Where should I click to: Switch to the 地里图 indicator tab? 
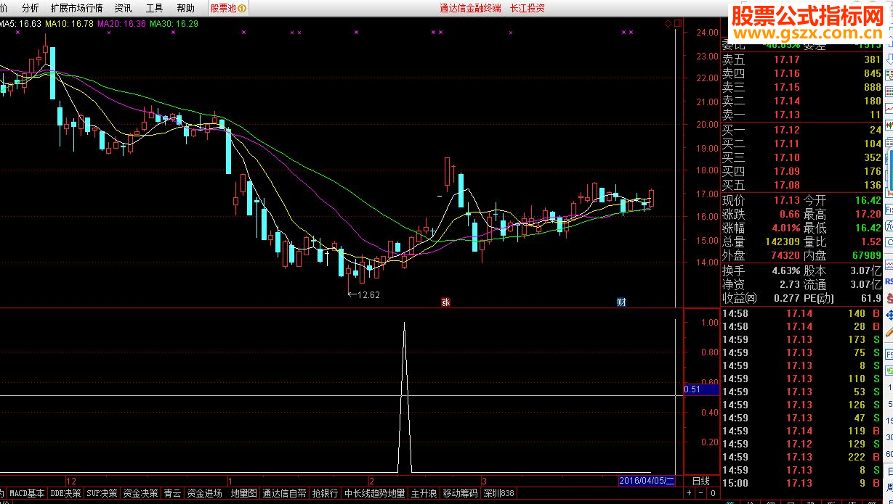click(243, 493)
